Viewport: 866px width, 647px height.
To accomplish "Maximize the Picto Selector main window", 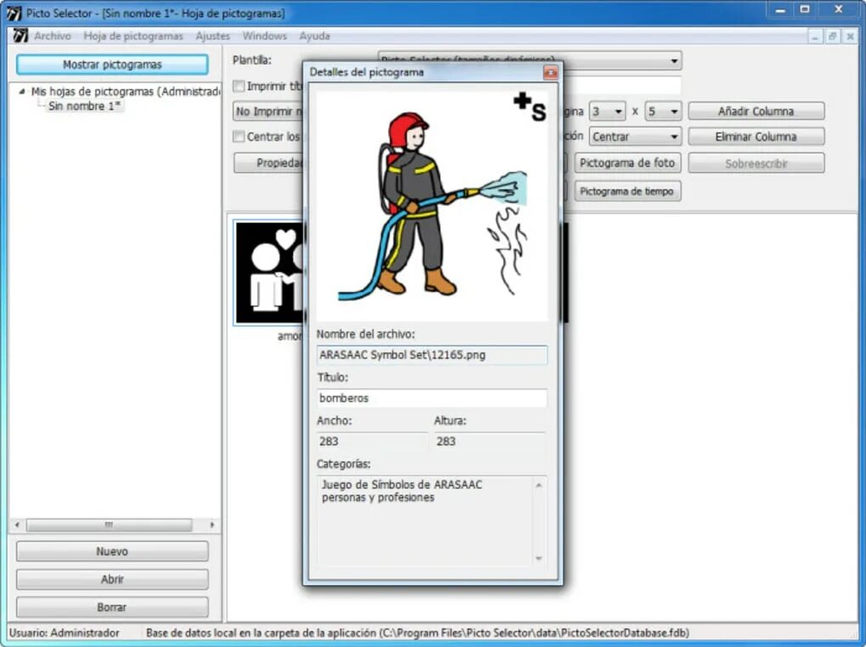I will click(x=805, y=9).
